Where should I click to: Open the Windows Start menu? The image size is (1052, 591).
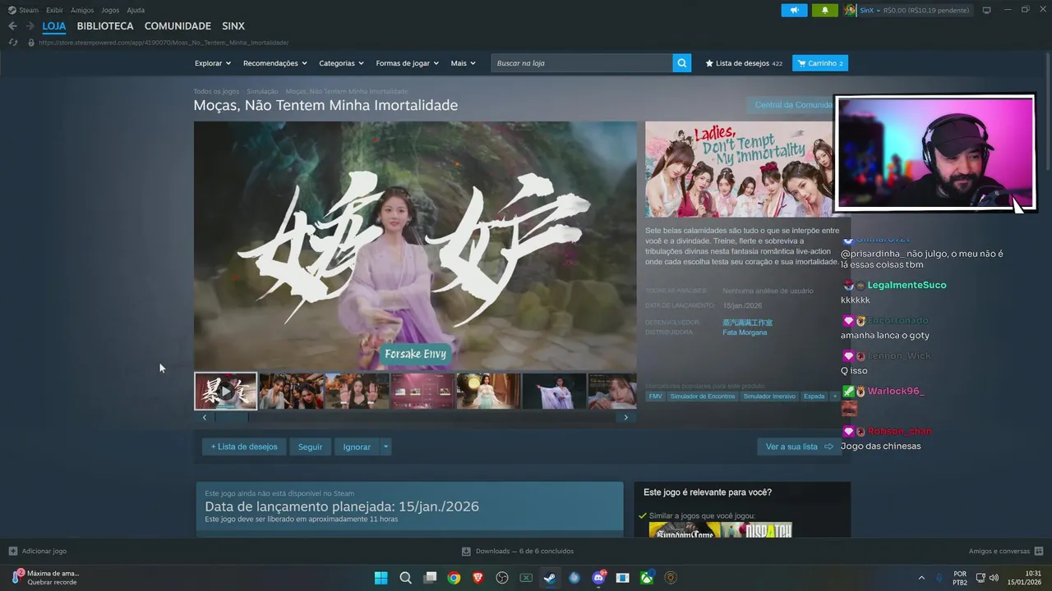click(381, 578)
